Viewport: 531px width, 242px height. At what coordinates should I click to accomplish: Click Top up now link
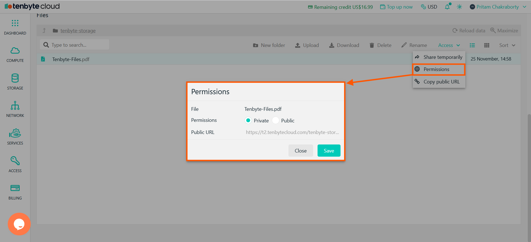[x=396, y=7]
